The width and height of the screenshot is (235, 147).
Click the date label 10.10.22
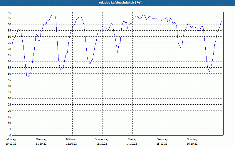(11, 144)
